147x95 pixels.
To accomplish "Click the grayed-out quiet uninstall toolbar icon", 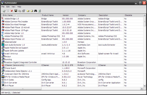I will pos(8,11).
